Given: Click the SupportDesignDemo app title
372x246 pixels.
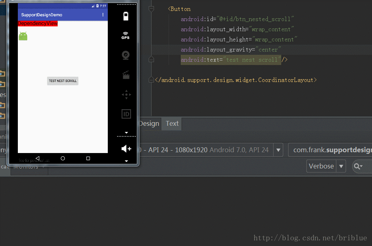Looking at the screenshot, I should pyautogui.click(x=42, y=15).
